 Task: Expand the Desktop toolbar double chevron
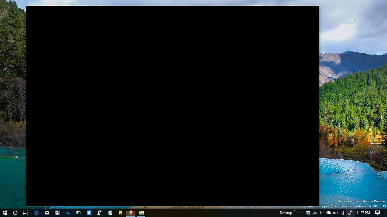[295, 211]
